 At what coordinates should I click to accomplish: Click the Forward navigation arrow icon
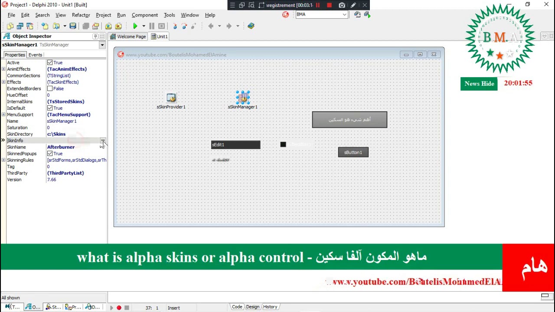coord(229,26)
